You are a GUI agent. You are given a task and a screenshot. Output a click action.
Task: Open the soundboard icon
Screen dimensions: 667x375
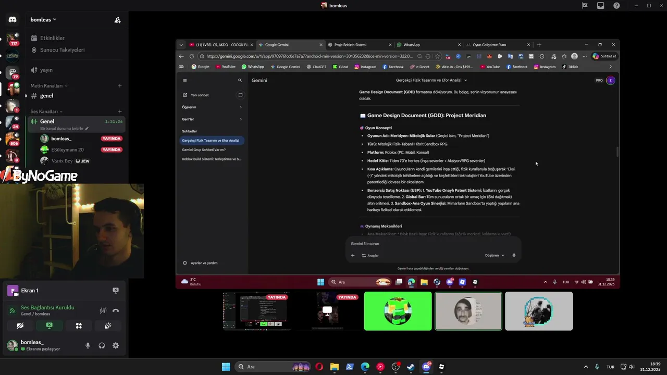108,326
